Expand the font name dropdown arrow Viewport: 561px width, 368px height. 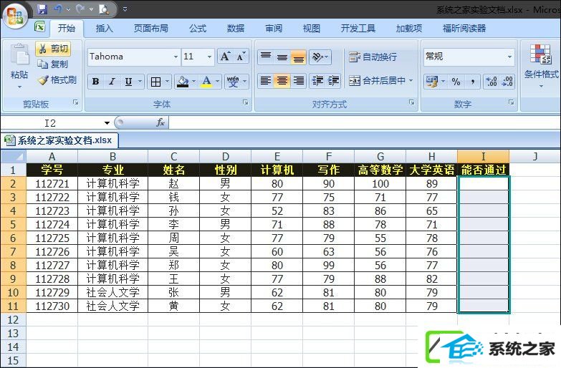click(176, 57)
